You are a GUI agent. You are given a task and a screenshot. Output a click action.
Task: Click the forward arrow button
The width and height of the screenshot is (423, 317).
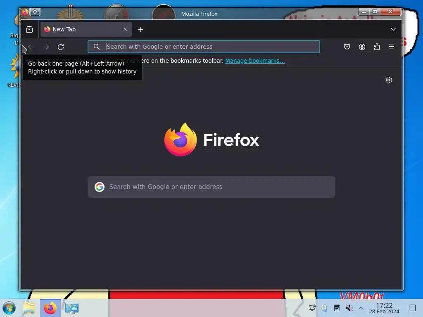(x=46, y=47)
